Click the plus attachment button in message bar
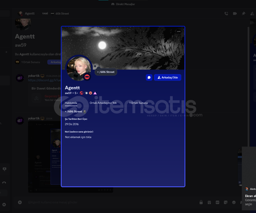This screenshot has height=213, width=256. 20,202
